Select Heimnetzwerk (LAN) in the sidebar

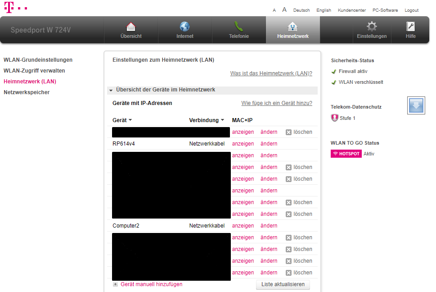click(30, 82)
